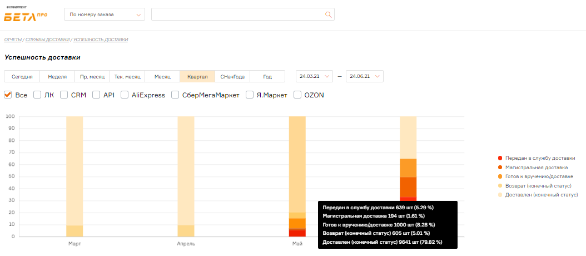The image size is (586, 256).
Task: Select the Неделя period tab
Action: [57, 76]
